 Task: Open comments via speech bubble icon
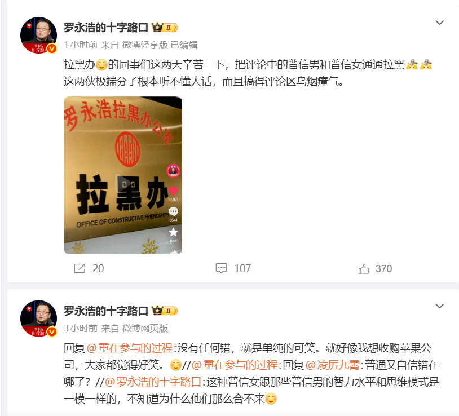(x=221, y=268)
